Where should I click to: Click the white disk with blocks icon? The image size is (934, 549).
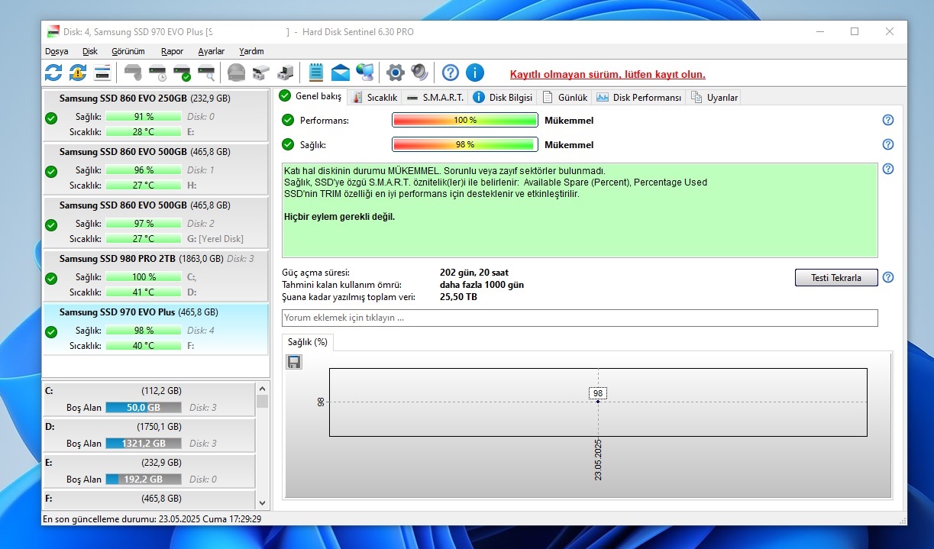pos(261,73)
